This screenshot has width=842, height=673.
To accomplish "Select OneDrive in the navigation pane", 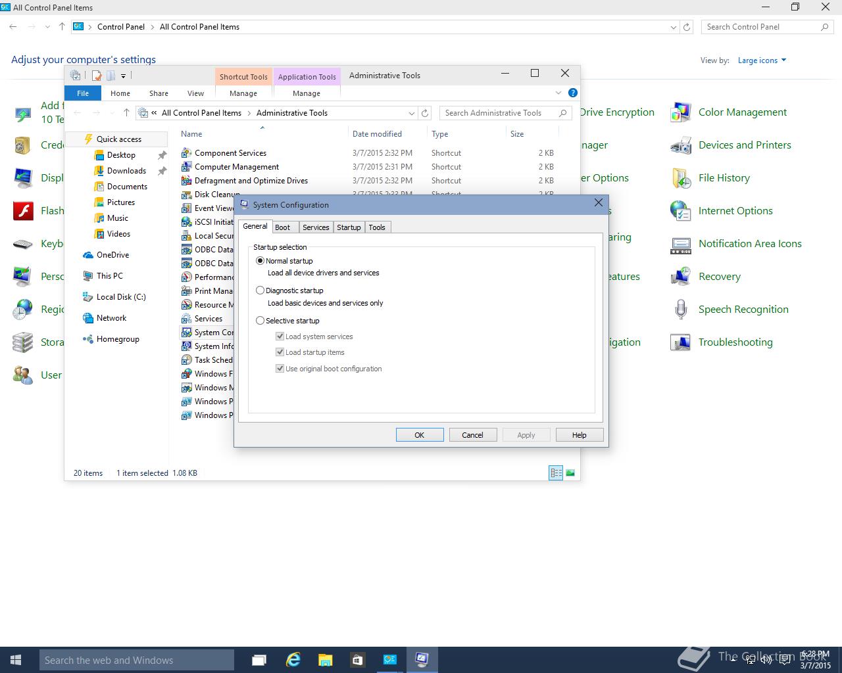I will [112, 255].
